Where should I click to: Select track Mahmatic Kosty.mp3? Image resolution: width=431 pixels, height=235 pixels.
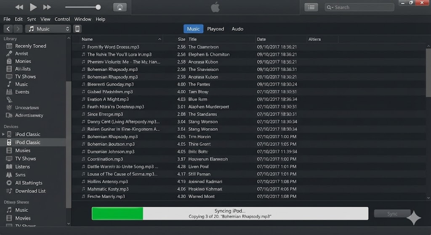coord(108,189)
